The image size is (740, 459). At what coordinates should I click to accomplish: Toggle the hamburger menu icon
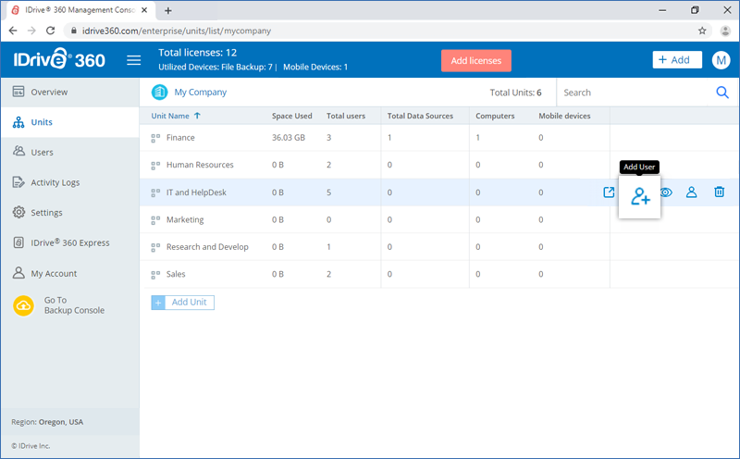133,60
